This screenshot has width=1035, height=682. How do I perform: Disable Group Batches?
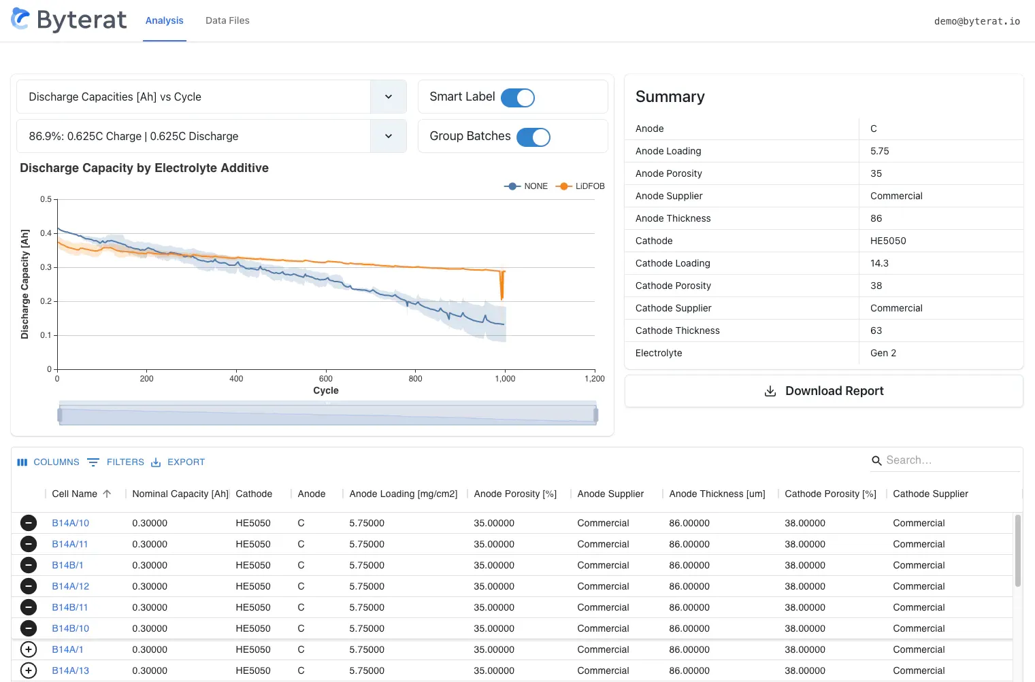pos(534,137)
